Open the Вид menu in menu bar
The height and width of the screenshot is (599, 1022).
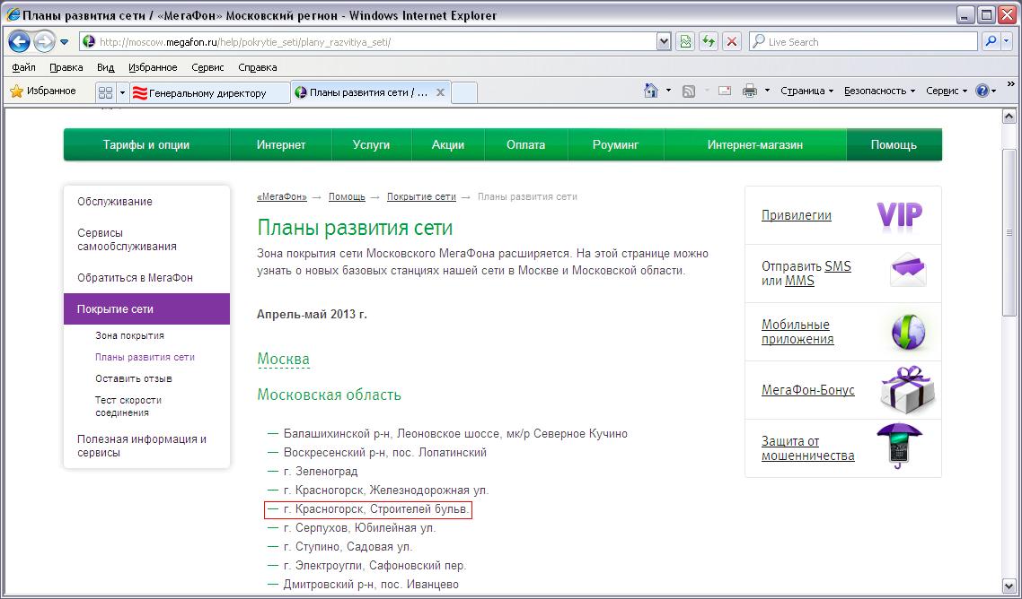(x=105, y=67)
